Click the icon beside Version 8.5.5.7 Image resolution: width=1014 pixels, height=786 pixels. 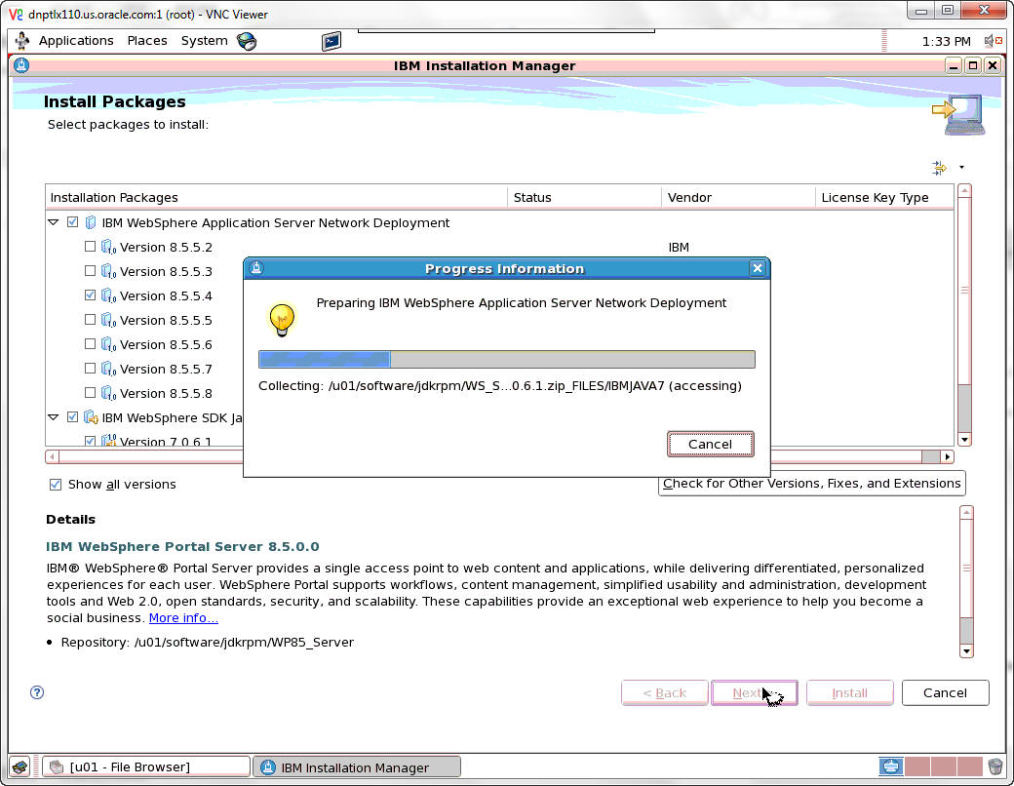click(x=108, y=369)
